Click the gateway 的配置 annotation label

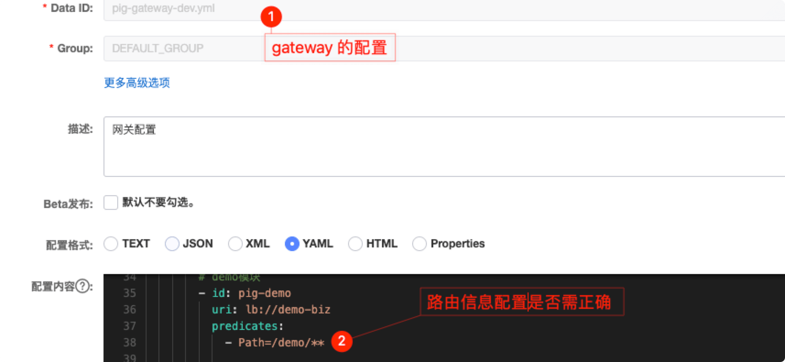(x=330, y=47)
